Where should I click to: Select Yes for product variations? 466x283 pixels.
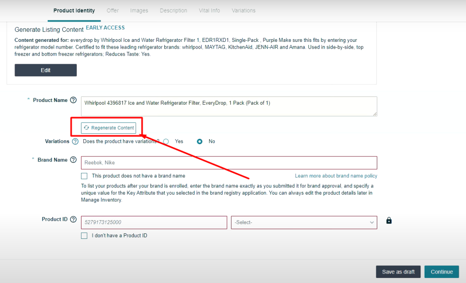(x=166, y=141)
